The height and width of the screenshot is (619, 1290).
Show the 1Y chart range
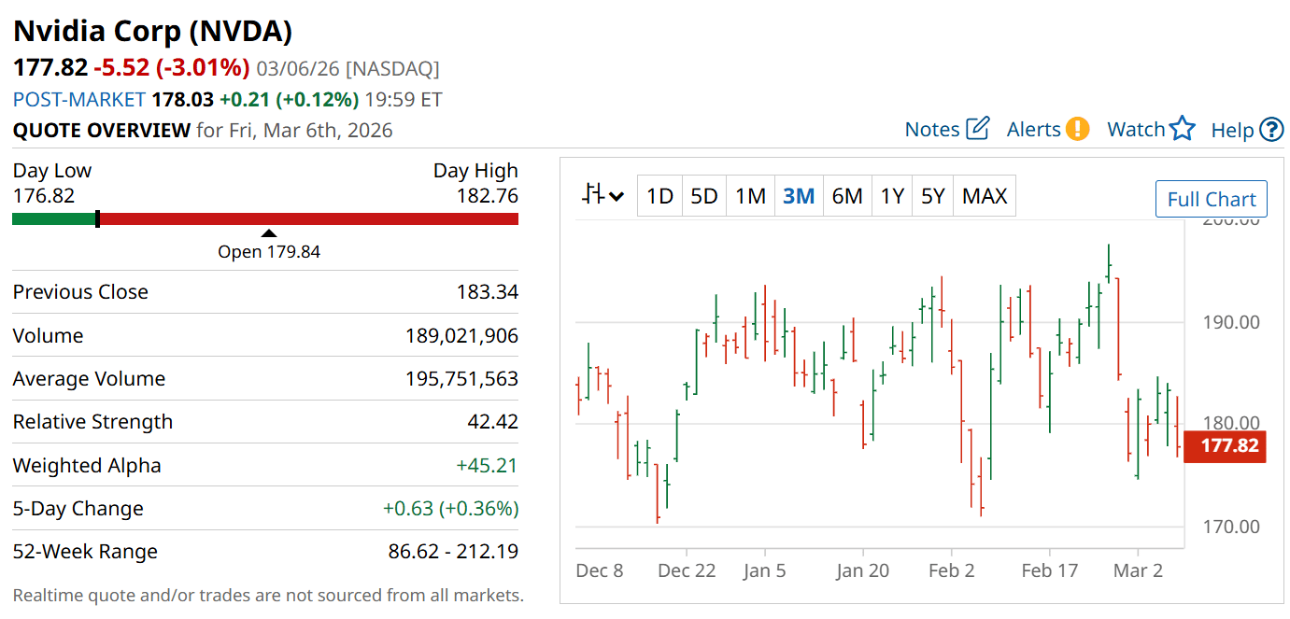coord(892,196)
